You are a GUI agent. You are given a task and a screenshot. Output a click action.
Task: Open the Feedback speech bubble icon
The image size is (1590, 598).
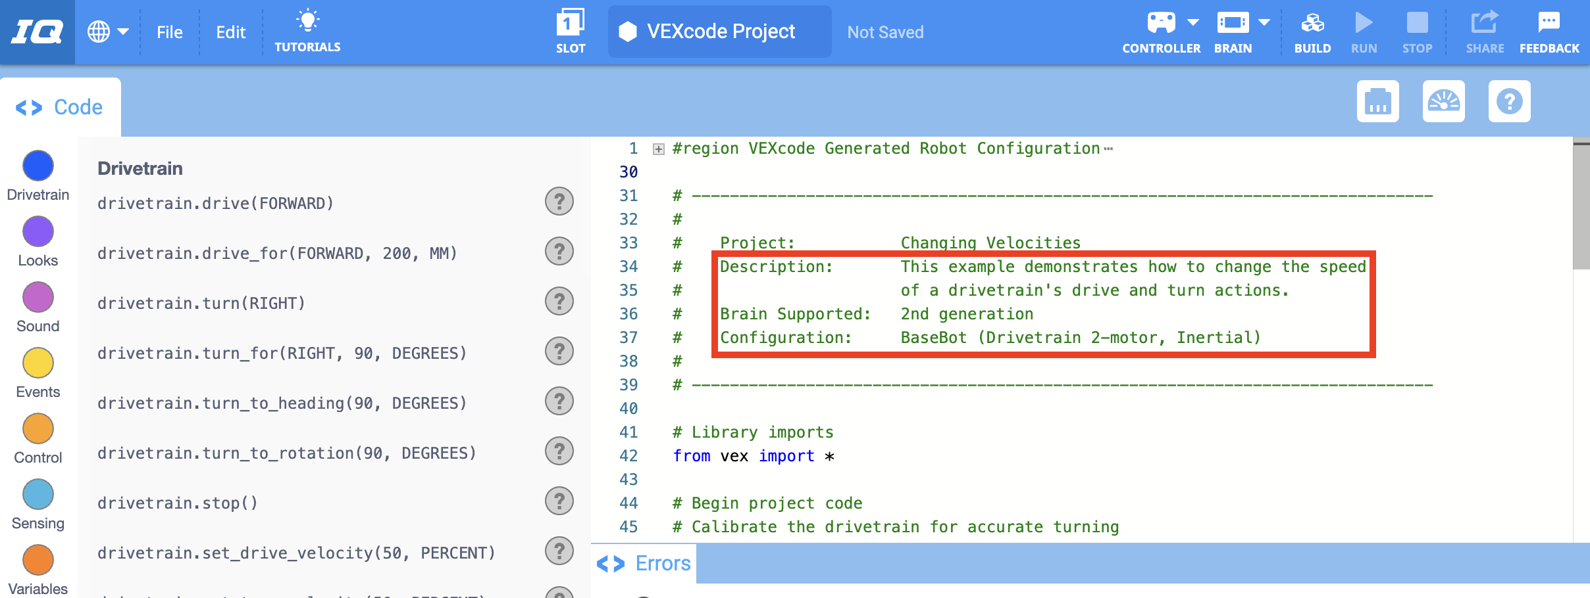(x=1549, y=24)
